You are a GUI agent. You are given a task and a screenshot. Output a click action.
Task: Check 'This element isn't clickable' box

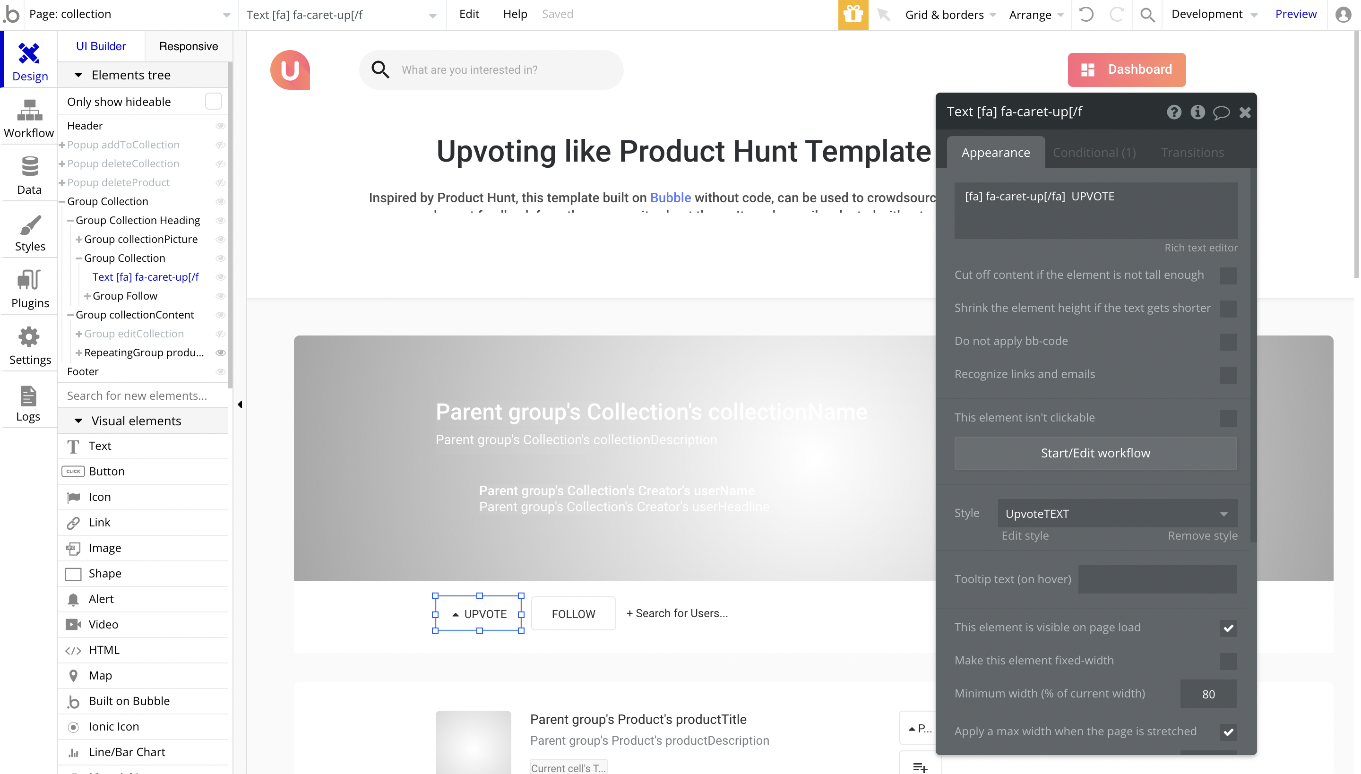1228,418
